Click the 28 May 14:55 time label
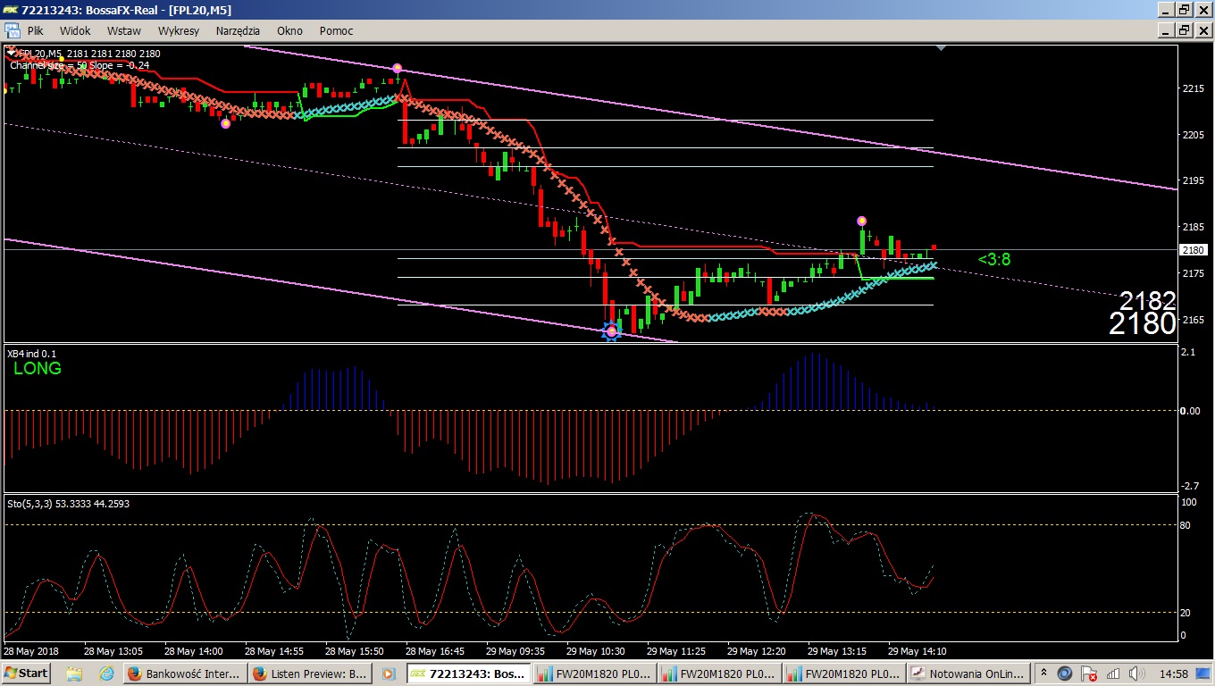The width and height of the screenshot is (1215, 686). (x=274, y=651)
